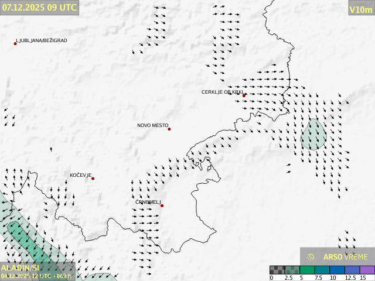Click the teal legend swatch before 10
Screen dimensions: 375x281
coord(322,270)
